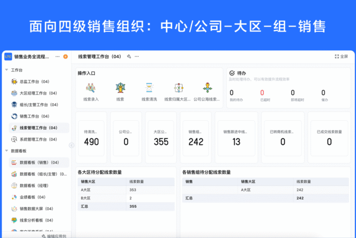This screenshot has height=238, width=356.
Task: Click the LTC app logo
Action: 8,57
